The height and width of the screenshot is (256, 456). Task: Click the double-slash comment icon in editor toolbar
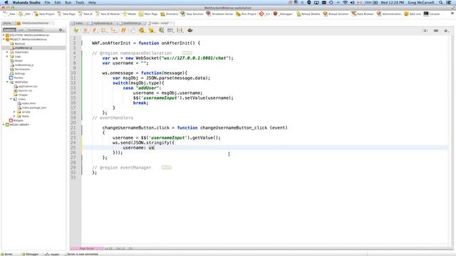point(123,30)
